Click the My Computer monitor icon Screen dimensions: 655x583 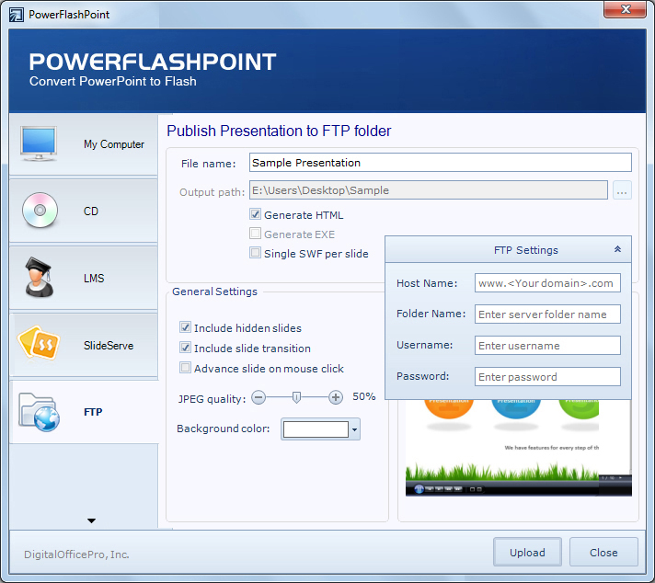(39, 143)
